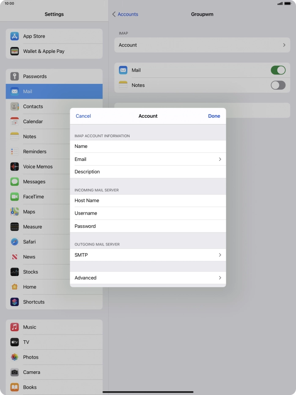
Task: Cancel the Account dialog
Action: point(83,116)
